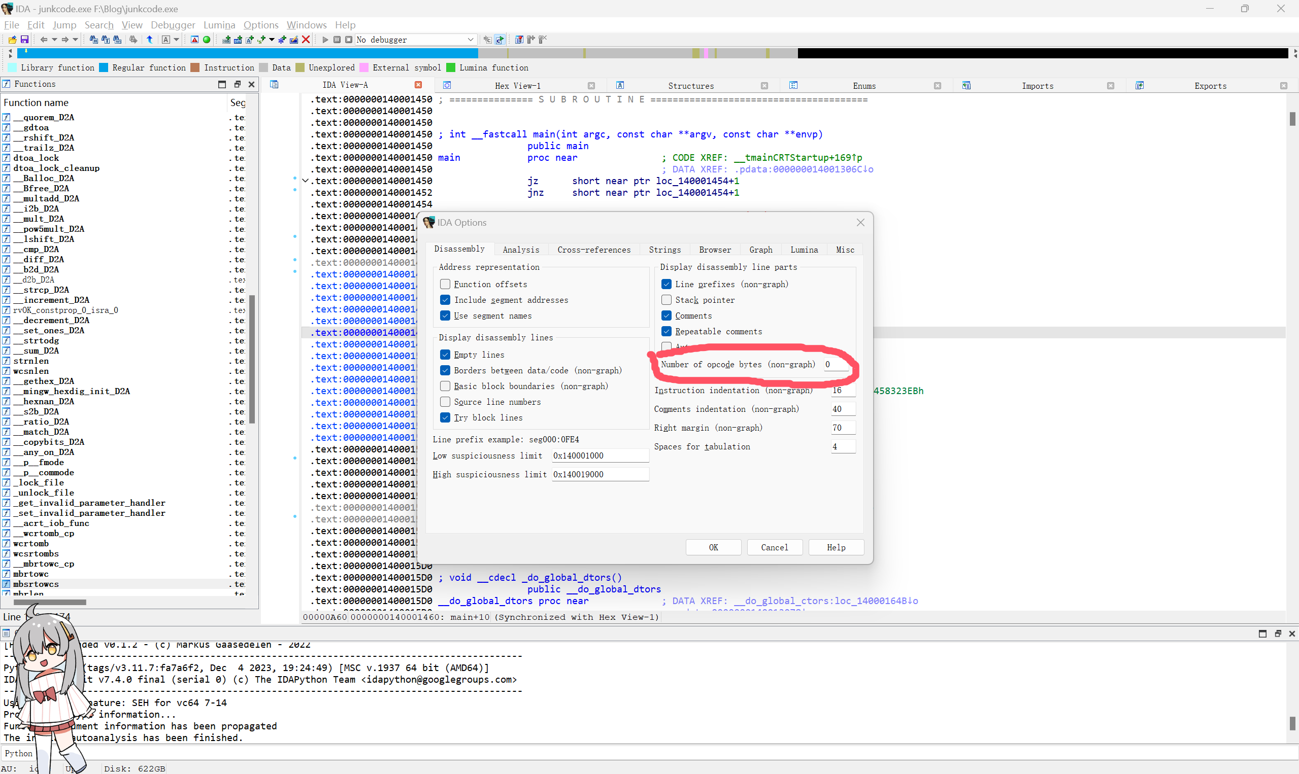Image resolution: width=1299 pixels, height=774 pixels.
Task: Enable the Stack pointer checkbox
Action: coord(667,300)
